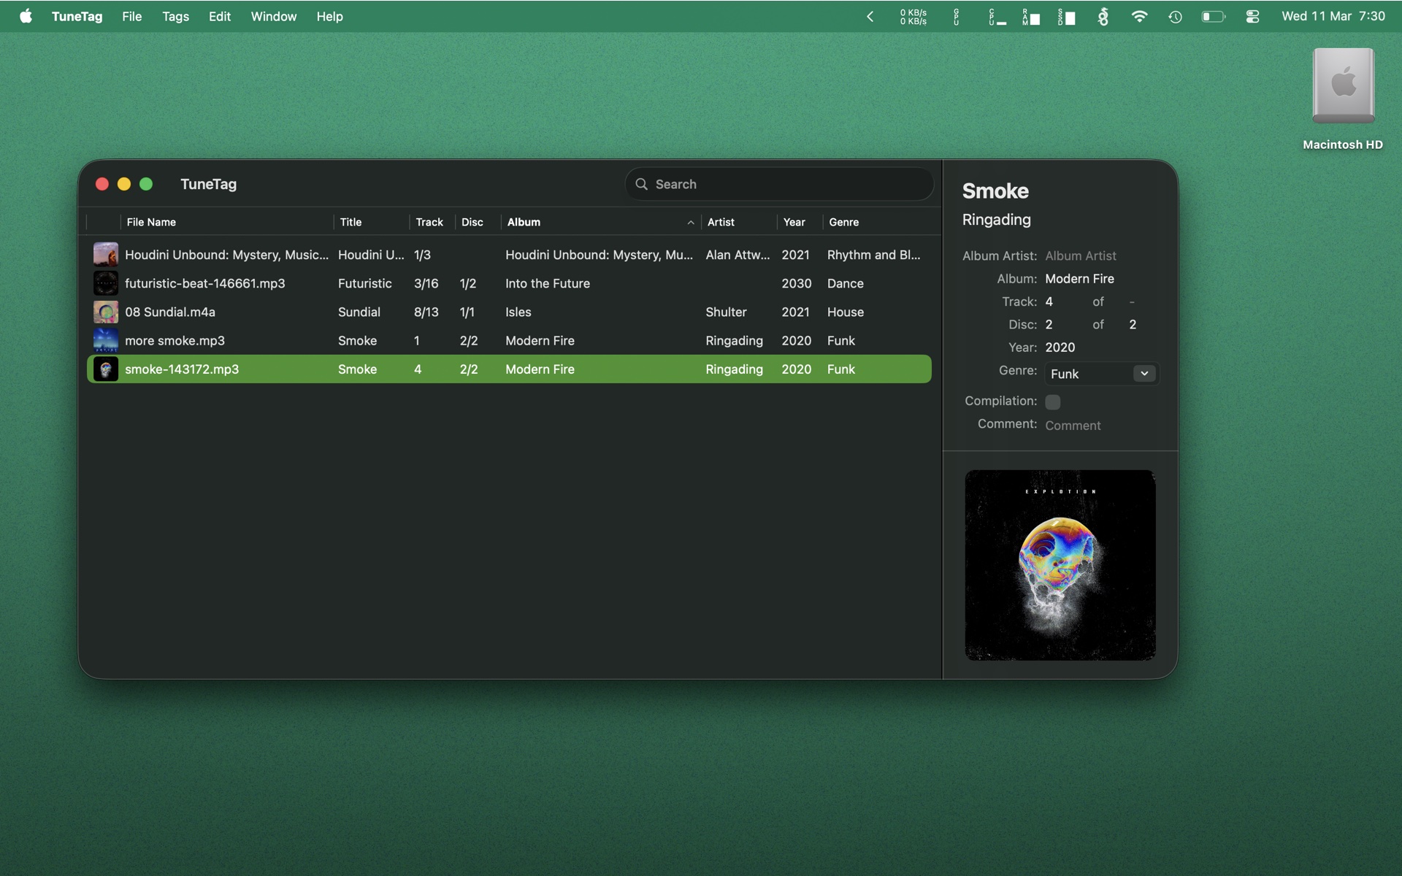Click the network speed KB/s indicator
The image size is (1402, 876).
[x=913, y=16]
